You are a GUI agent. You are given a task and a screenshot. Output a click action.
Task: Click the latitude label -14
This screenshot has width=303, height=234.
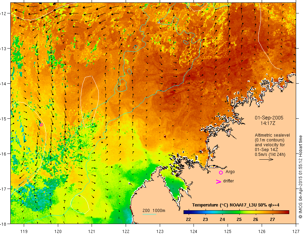[x=4, y=84]
